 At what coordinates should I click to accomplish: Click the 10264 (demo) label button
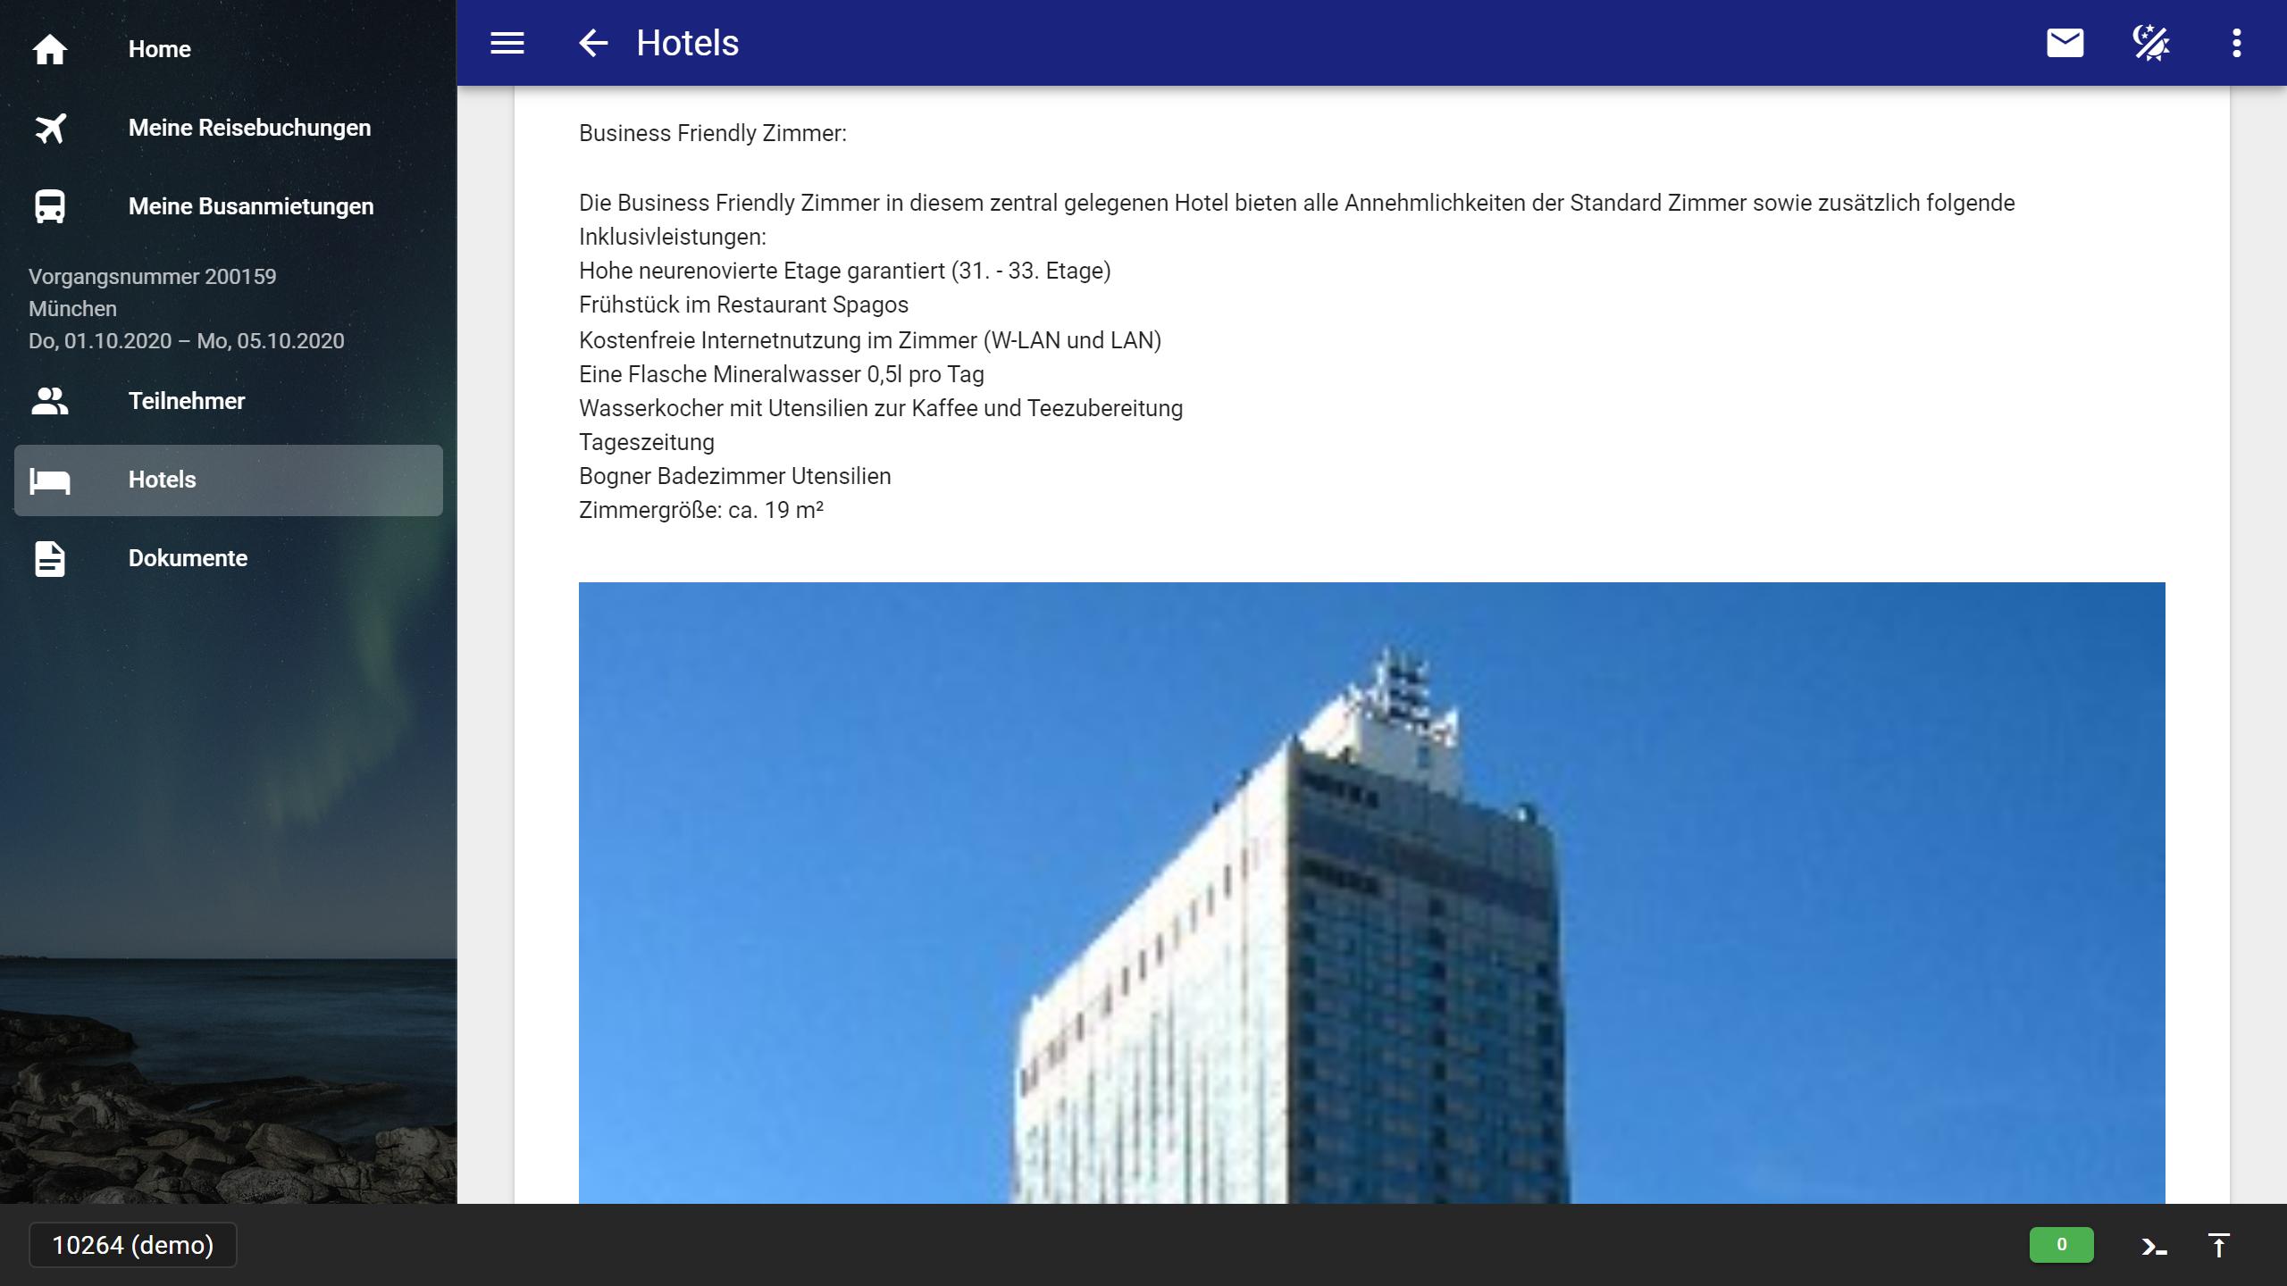133,1245
